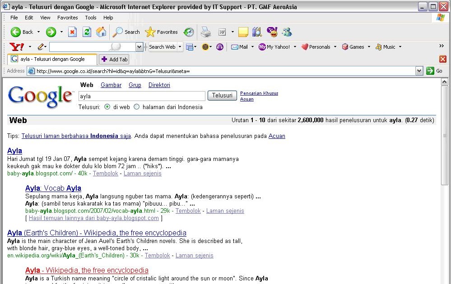Open 'Ayla (Earth's Children) - Wikipedia' result
The height and width of the screenshot is (284, 451).
coord(97,233)
